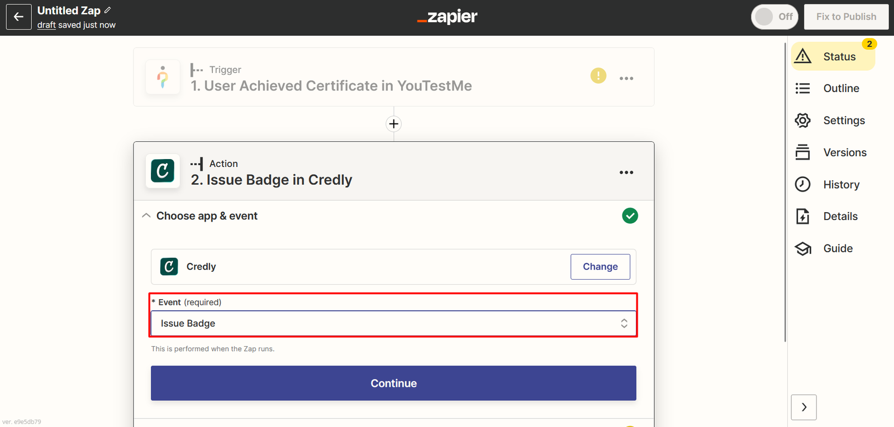Collapse the right sidebar with chevron arrow

[x=803, y=407]
